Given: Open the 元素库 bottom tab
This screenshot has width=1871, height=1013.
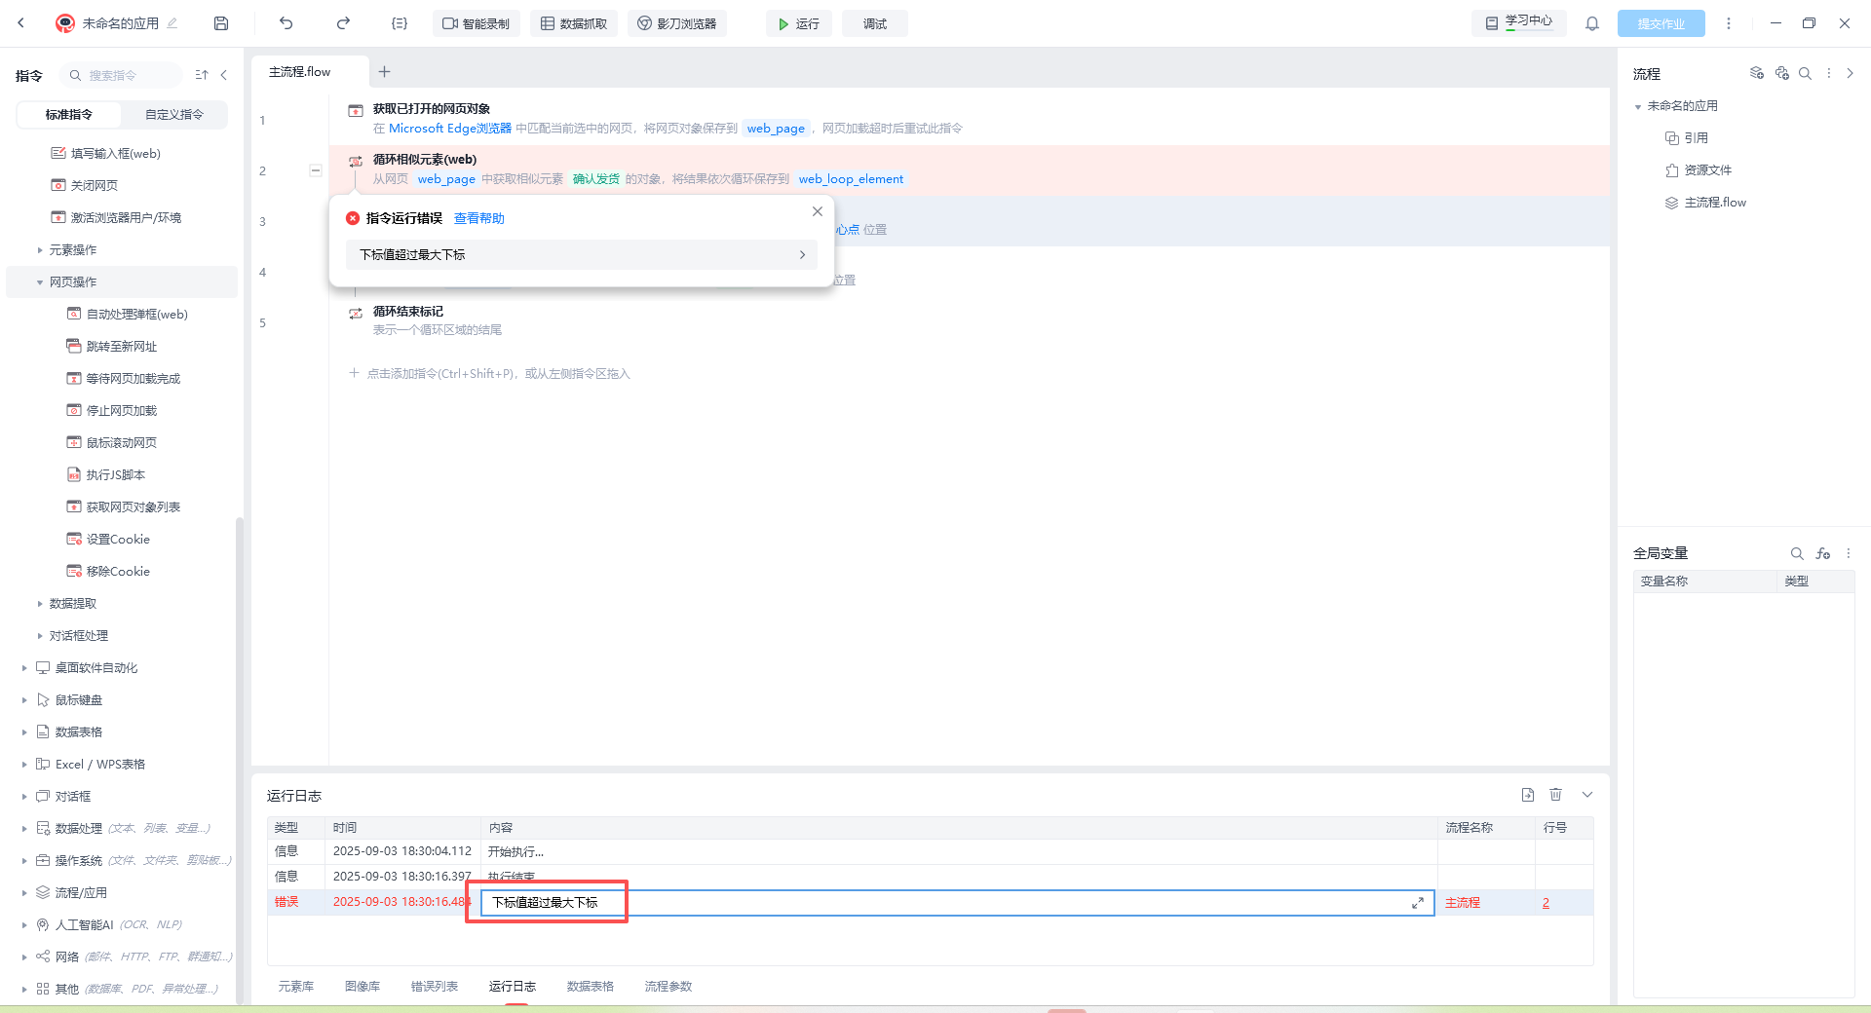Looking at the screenshot, I should click(296, 987).
